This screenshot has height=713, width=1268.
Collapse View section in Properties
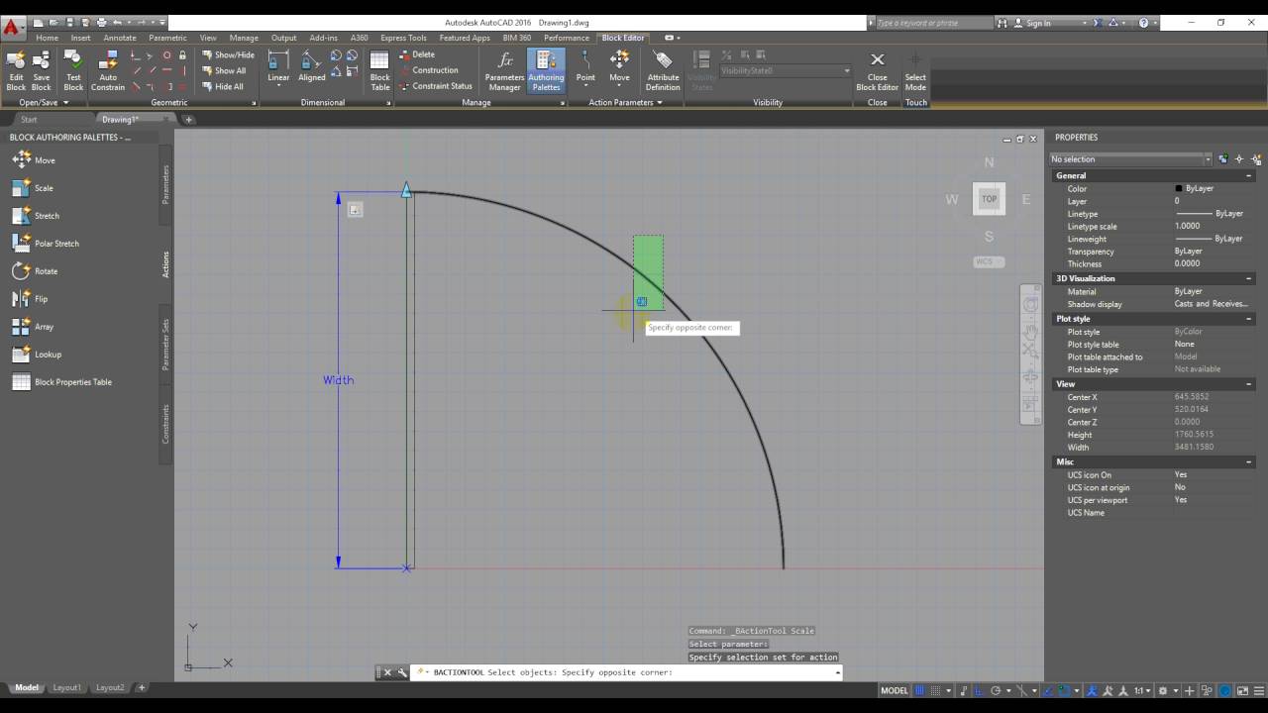click(x=1248, y=384)
